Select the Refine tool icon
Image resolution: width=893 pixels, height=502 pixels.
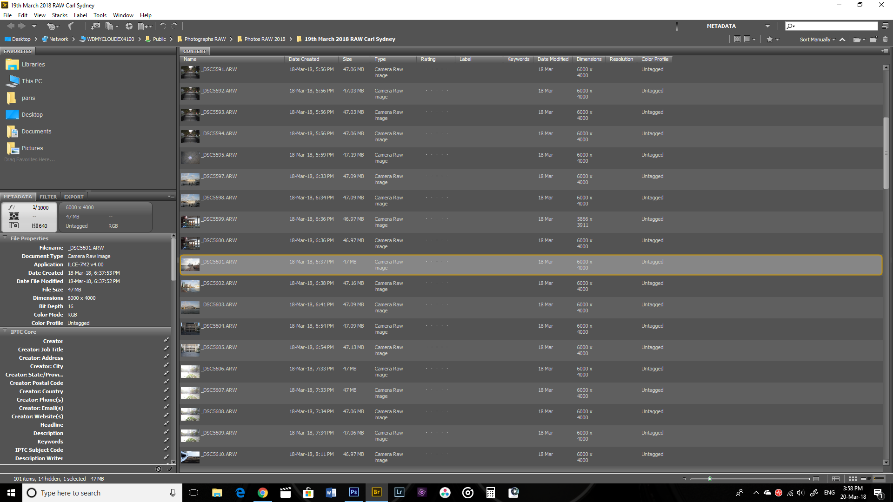pyautogui.click(x=129, y=26)
